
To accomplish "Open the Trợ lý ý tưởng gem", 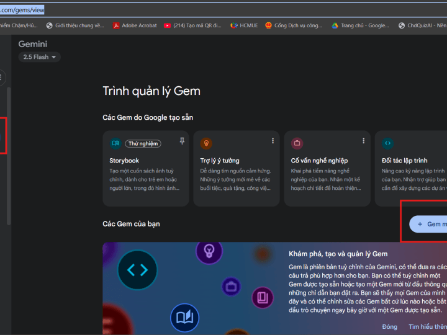I will click(237, 168).
